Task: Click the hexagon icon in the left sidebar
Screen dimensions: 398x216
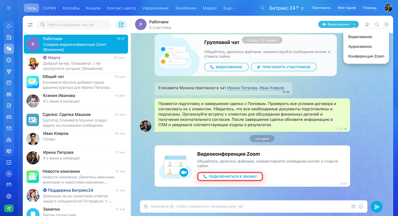Action: click(x=9, y=60)
